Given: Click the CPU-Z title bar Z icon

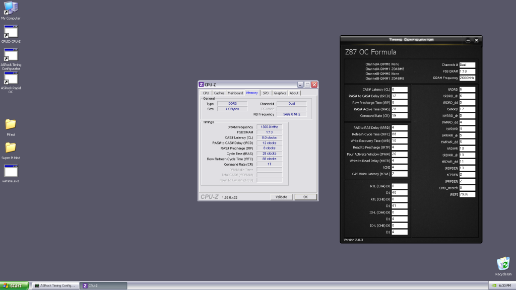Looking at the screenshot, I should (x=201, y=85).
